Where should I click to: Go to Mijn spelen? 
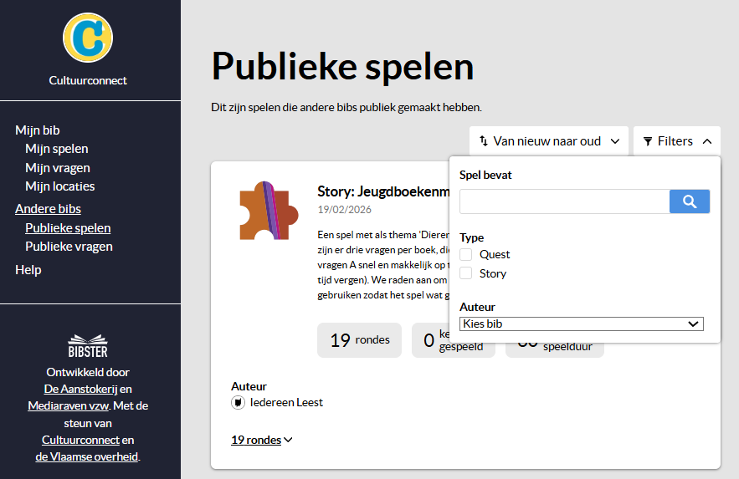coord(57,149)
